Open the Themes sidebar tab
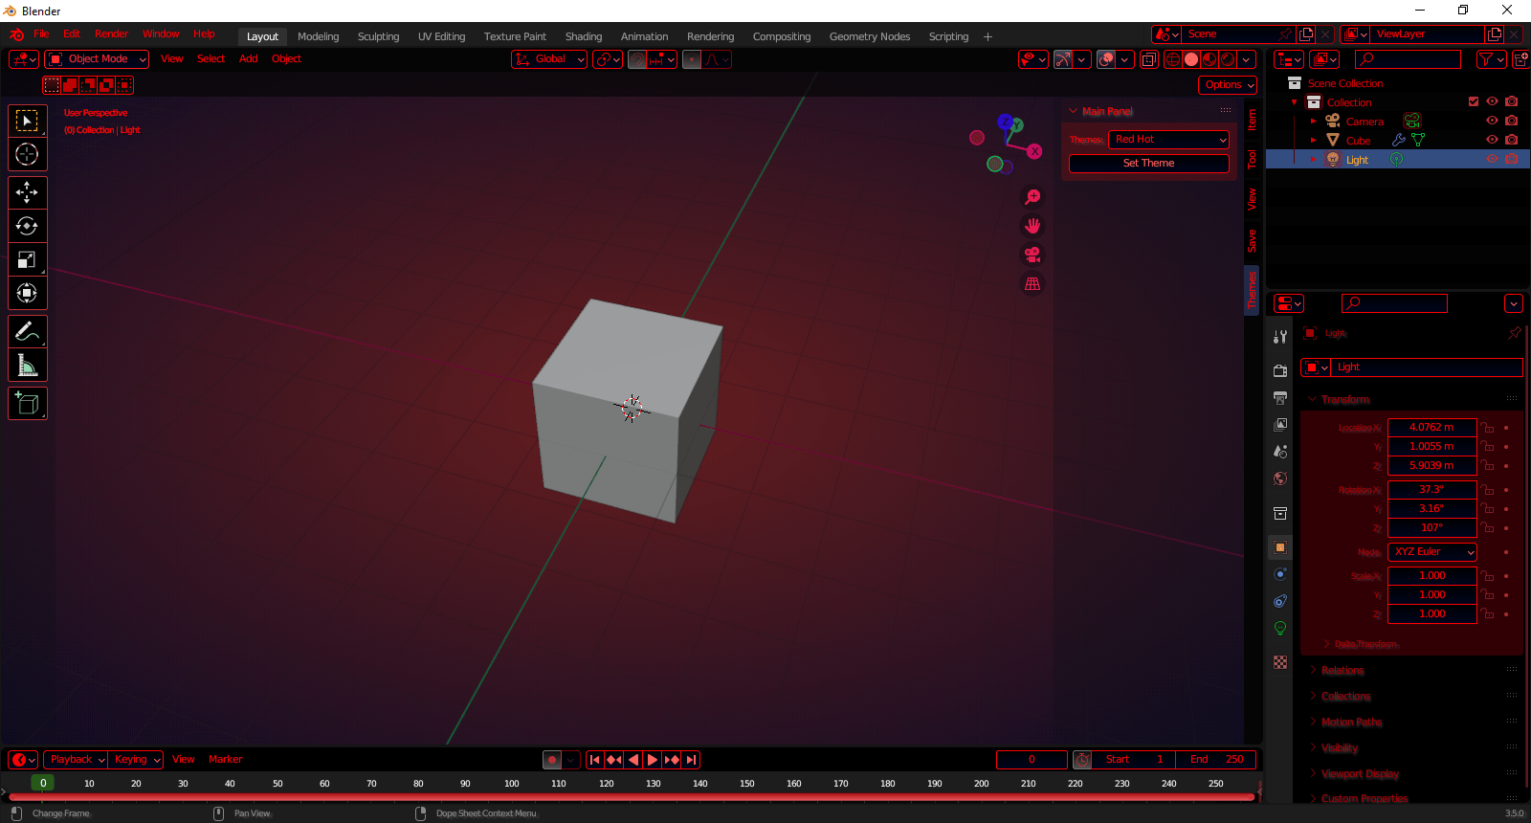 1252,290
